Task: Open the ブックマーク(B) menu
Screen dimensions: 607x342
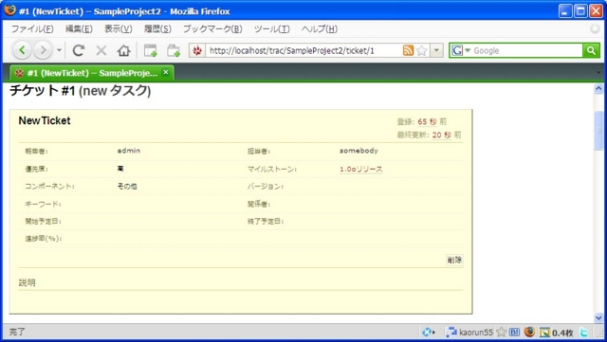Action: (x=212, y=29)
